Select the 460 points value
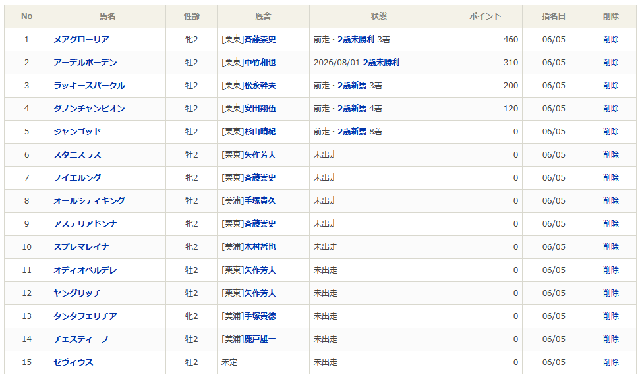 511,40
